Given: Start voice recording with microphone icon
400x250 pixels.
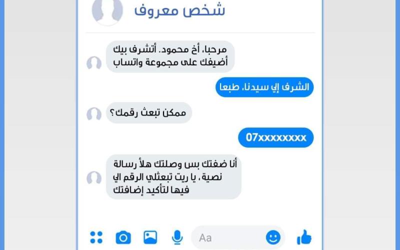Looking at the screenshot, I should (177, 237).
